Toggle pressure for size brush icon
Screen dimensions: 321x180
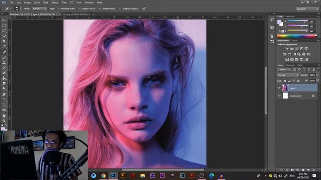click(x=144, y=9)
